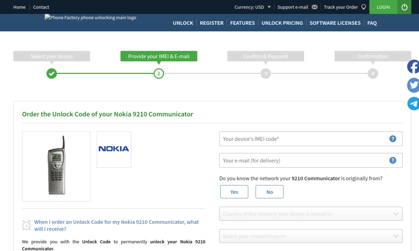Image resolution: width=419 pixels, height=251 pixels.
Task: Click the Support e-mail envelope icon
Action: point(315,7)
